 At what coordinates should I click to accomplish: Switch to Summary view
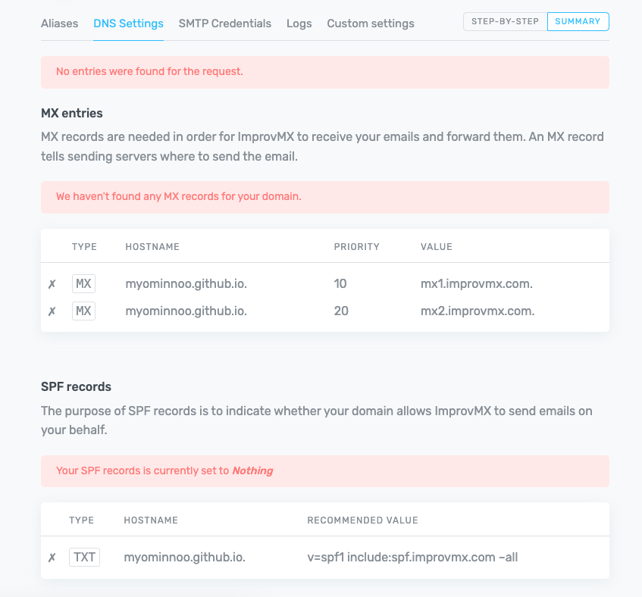[578, 21]
